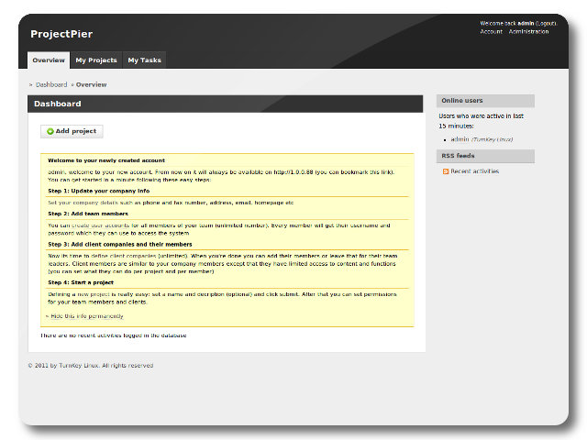587x440 pixels.
Task: Open Step 4: Start a project
Action: pyautogui.click(x=81, y=282)
